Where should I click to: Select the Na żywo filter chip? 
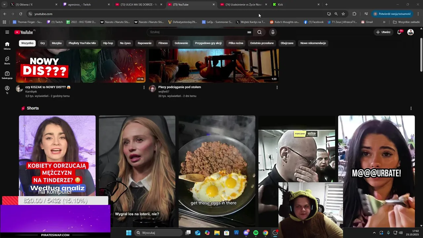tap(125, 43)
